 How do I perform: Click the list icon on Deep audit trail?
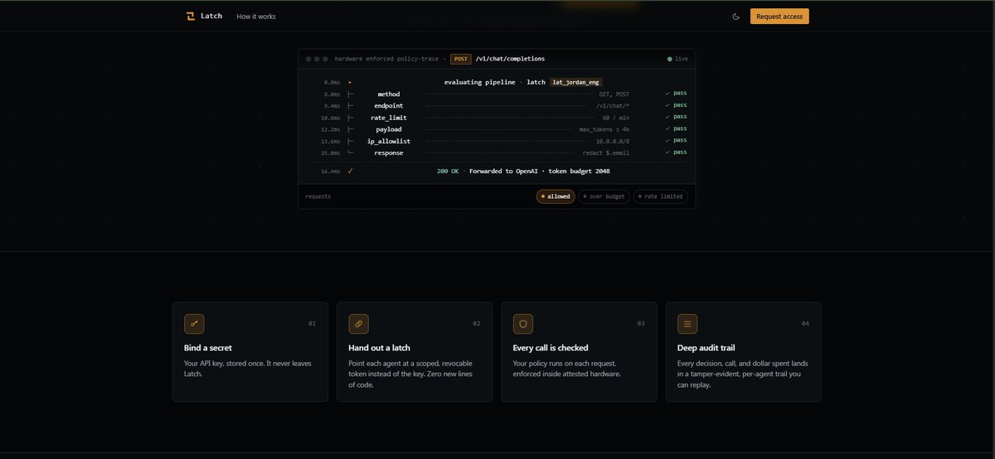click(x=687, y=323)
